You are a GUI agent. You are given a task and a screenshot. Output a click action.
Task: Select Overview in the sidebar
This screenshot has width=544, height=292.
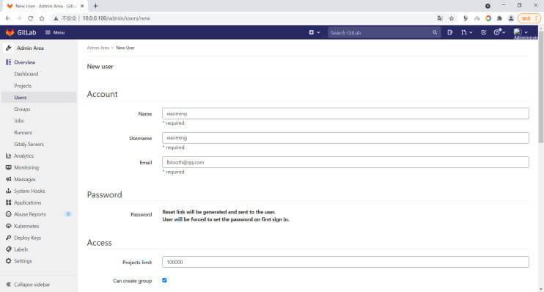pyautogui.click(x=25, y=62)
